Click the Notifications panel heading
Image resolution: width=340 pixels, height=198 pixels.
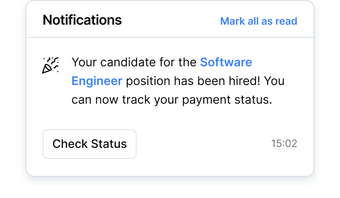[82, 20]
